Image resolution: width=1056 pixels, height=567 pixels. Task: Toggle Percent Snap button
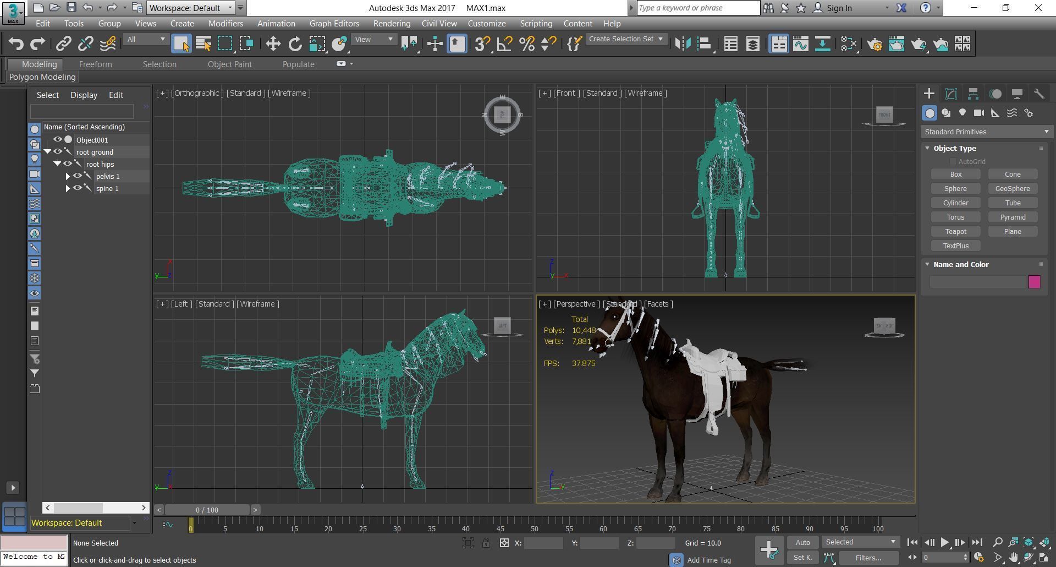(526, 44)
